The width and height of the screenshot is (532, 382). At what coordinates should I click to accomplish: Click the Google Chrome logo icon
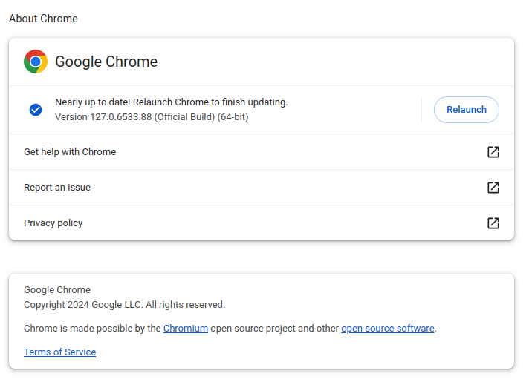[x=36, y=62]
